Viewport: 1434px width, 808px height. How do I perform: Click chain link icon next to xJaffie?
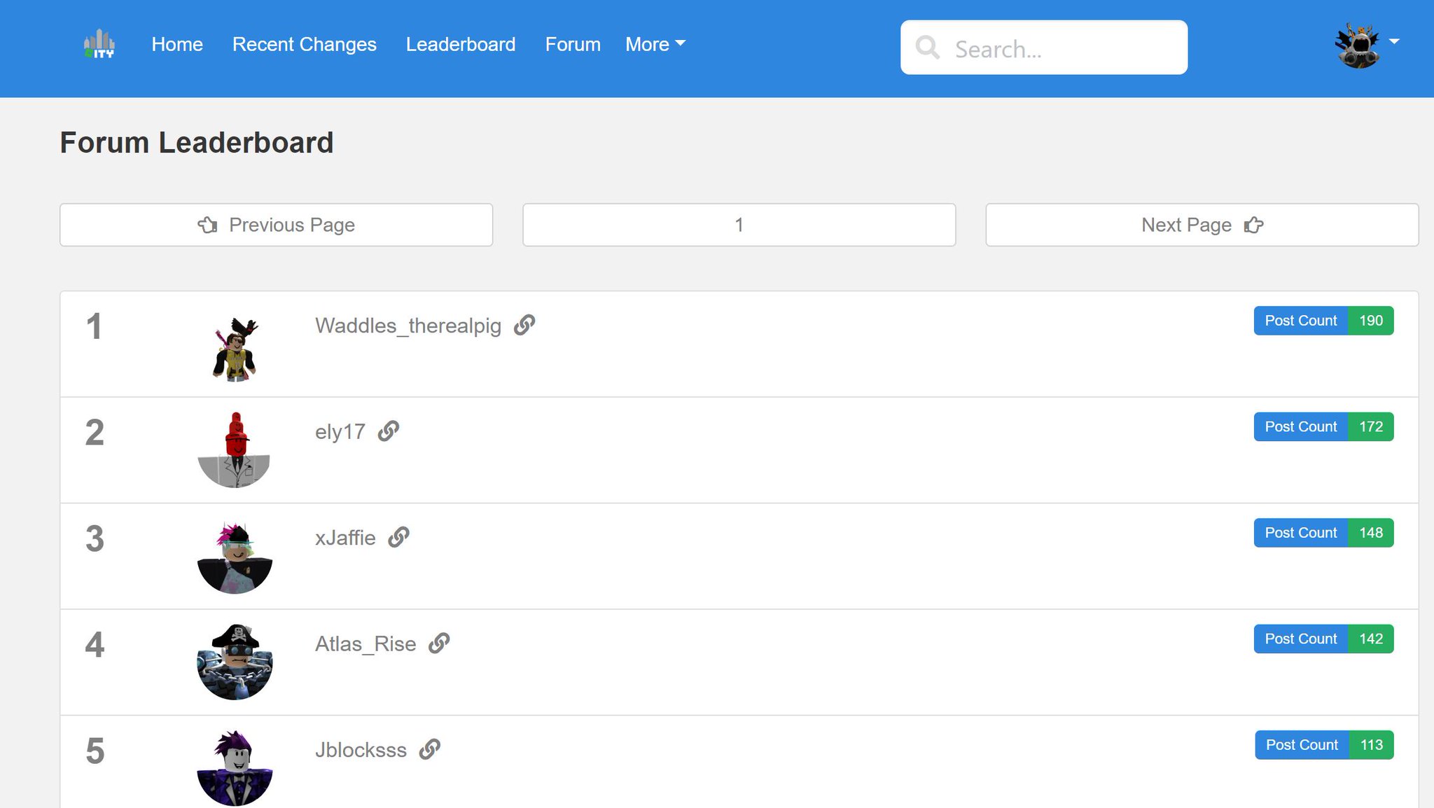click(x=399, y=537)
